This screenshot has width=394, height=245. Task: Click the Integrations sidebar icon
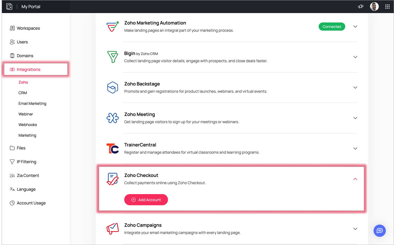12,69
